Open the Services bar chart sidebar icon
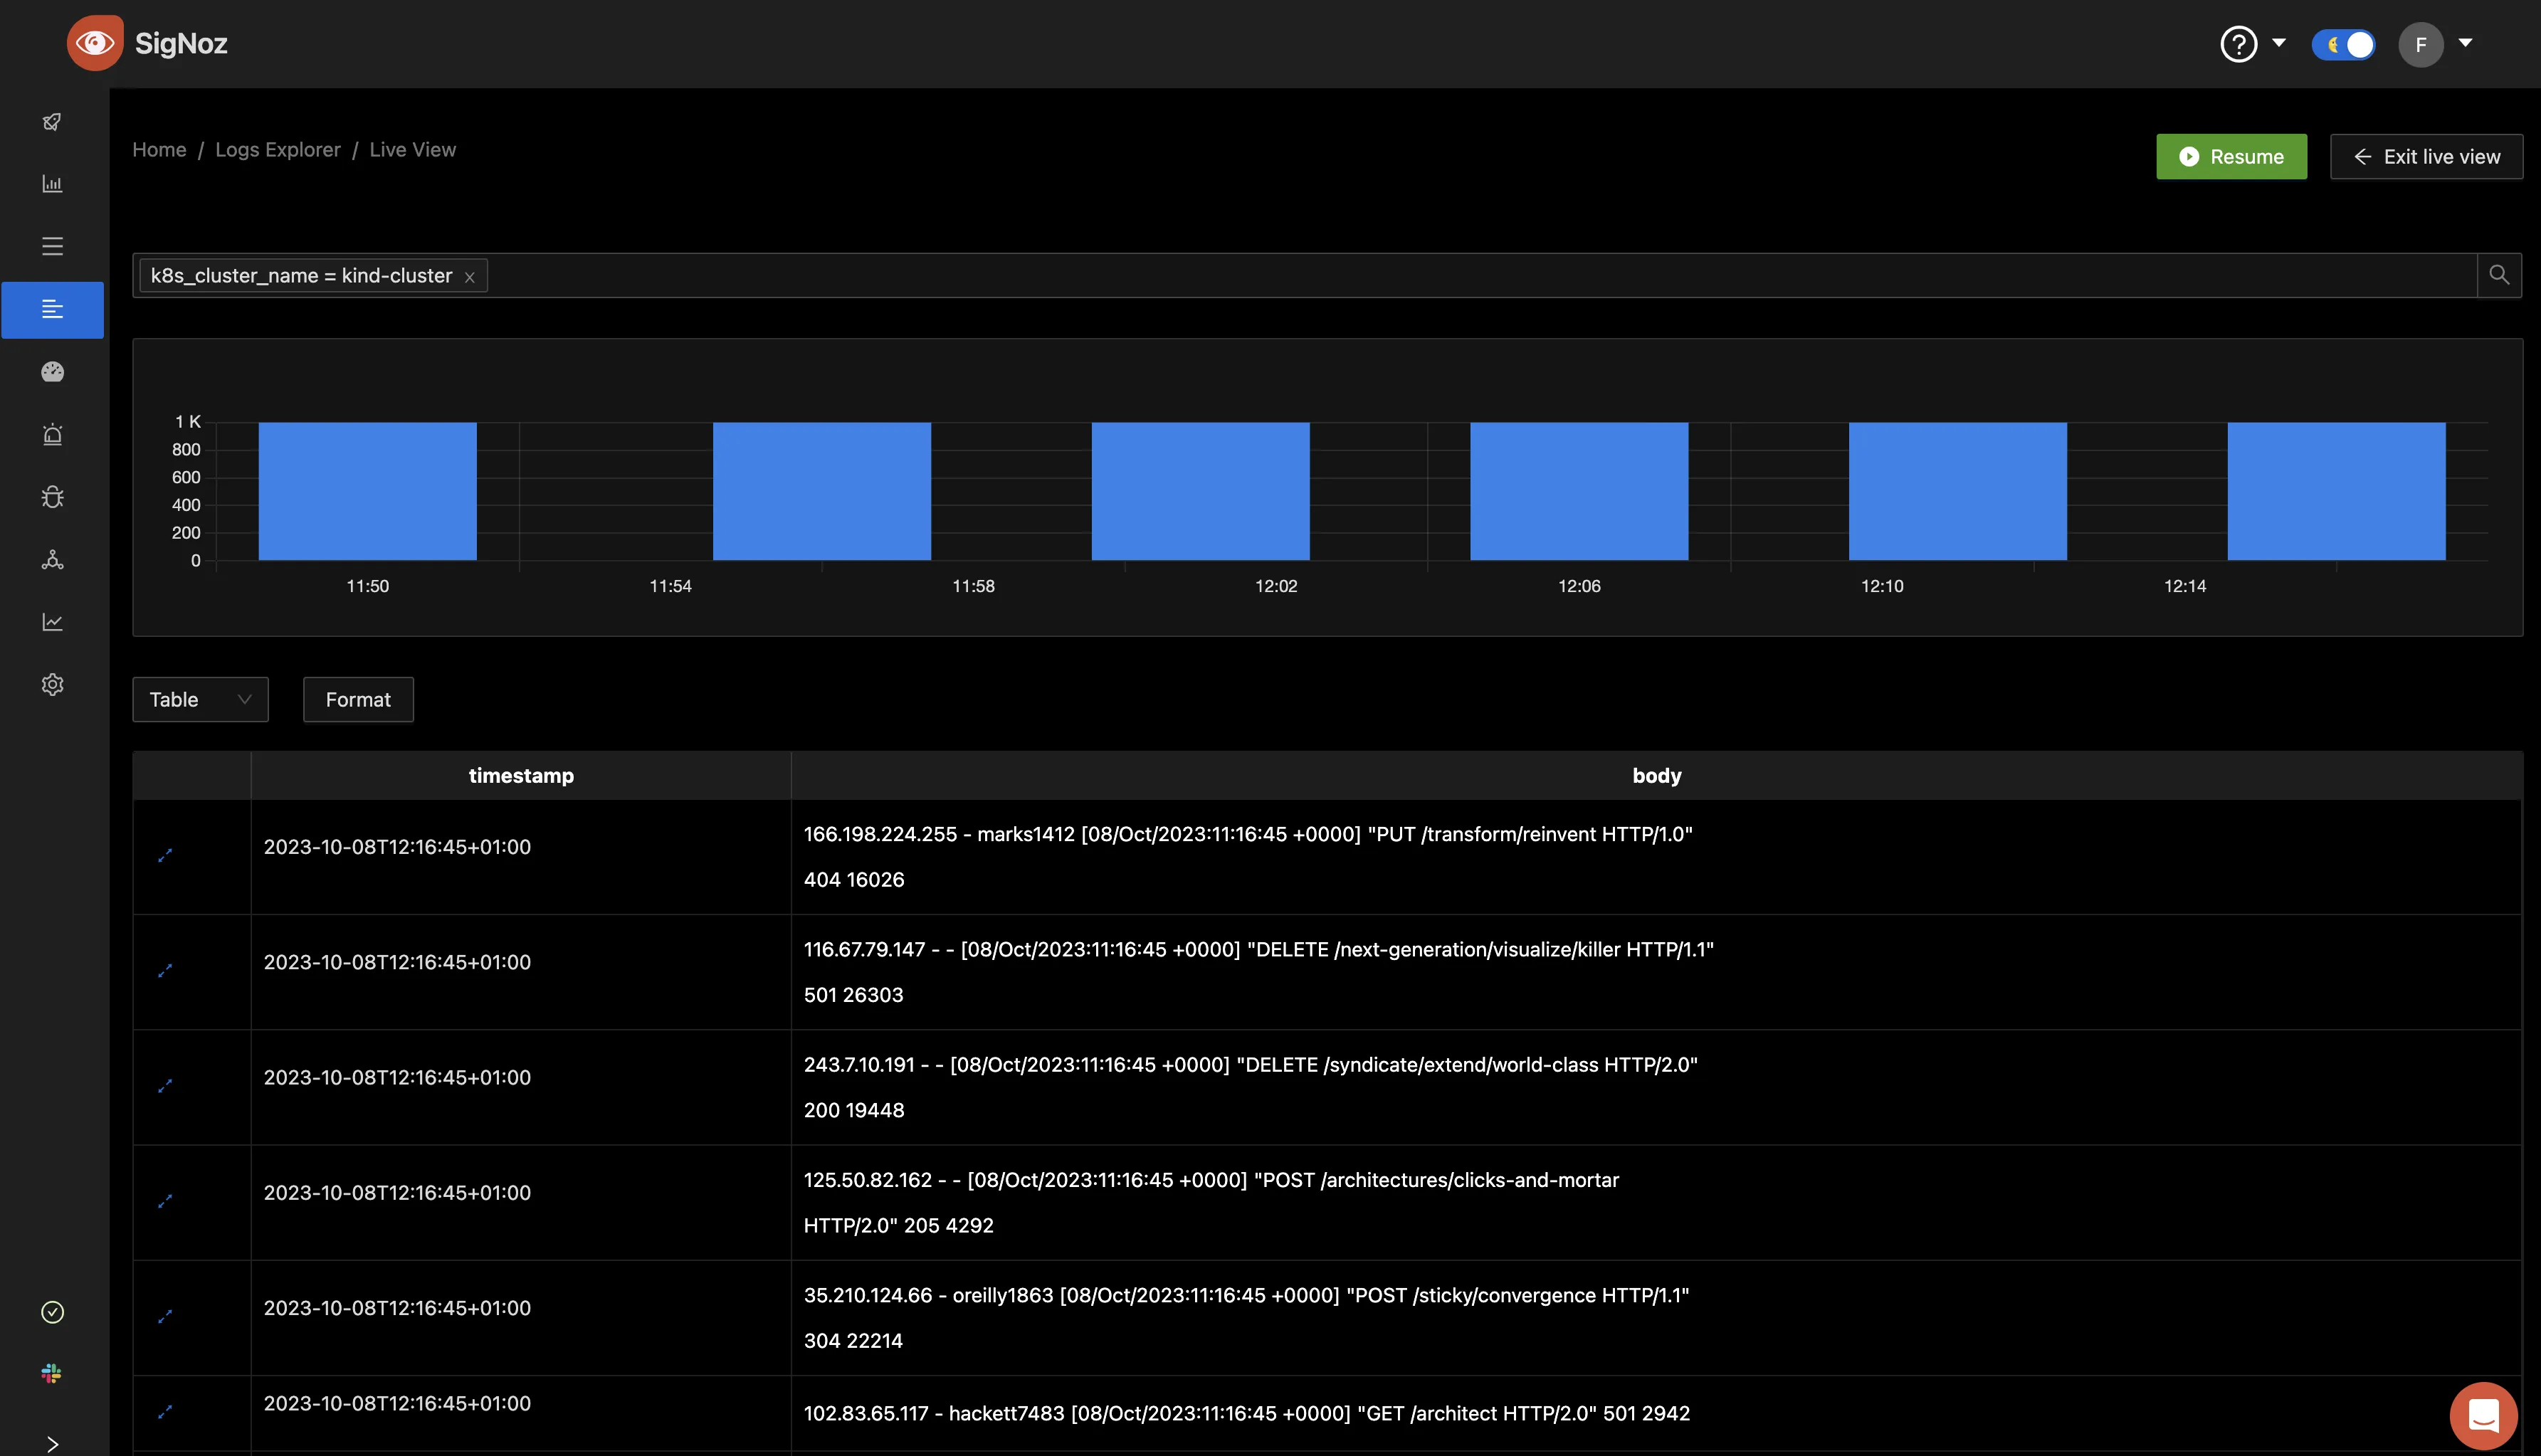The width and height of the screenshot is (2541, 1456). (x=52, y=184)
